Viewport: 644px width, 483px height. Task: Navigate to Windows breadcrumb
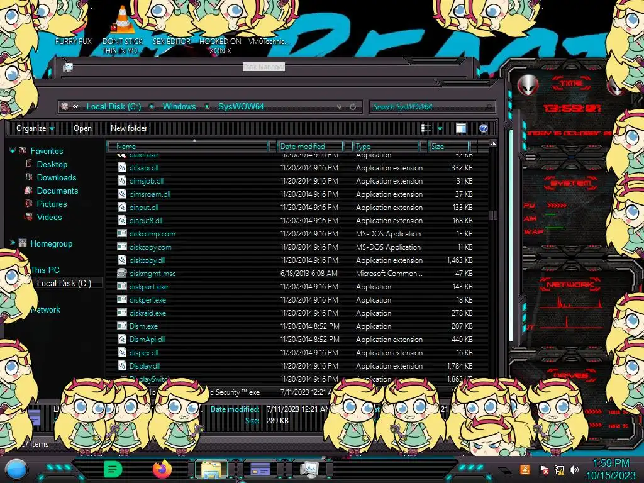(x=179, y=107)
